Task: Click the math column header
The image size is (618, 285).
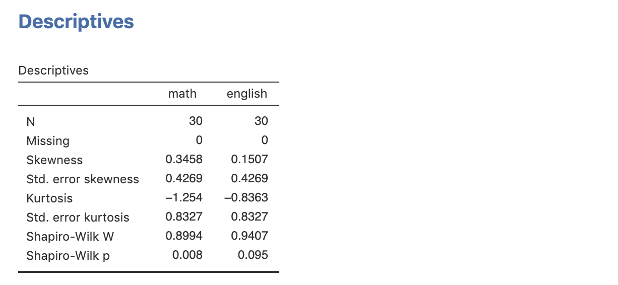Action: coord(182,94)
